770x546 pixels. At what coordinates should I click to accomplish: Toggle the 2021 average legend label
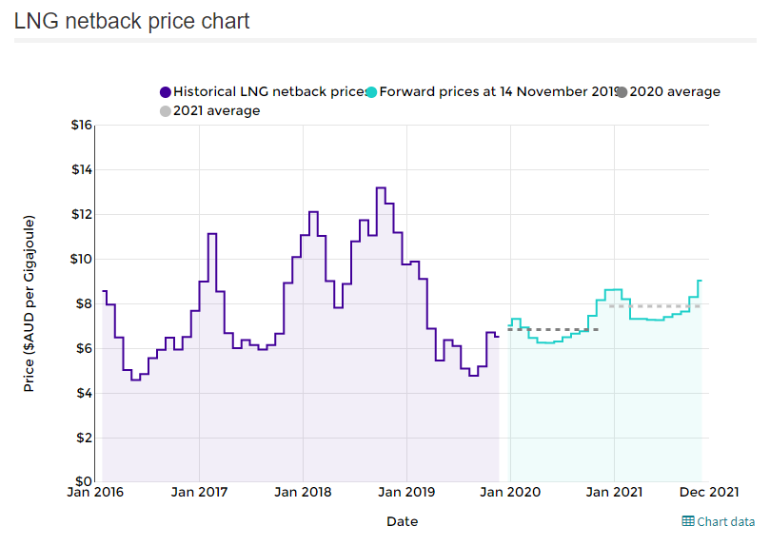[216, 111]
